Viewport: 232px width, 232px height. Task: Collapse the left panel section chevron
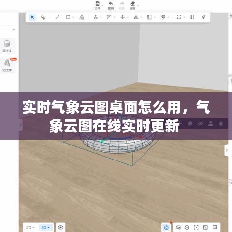point(14,30)
